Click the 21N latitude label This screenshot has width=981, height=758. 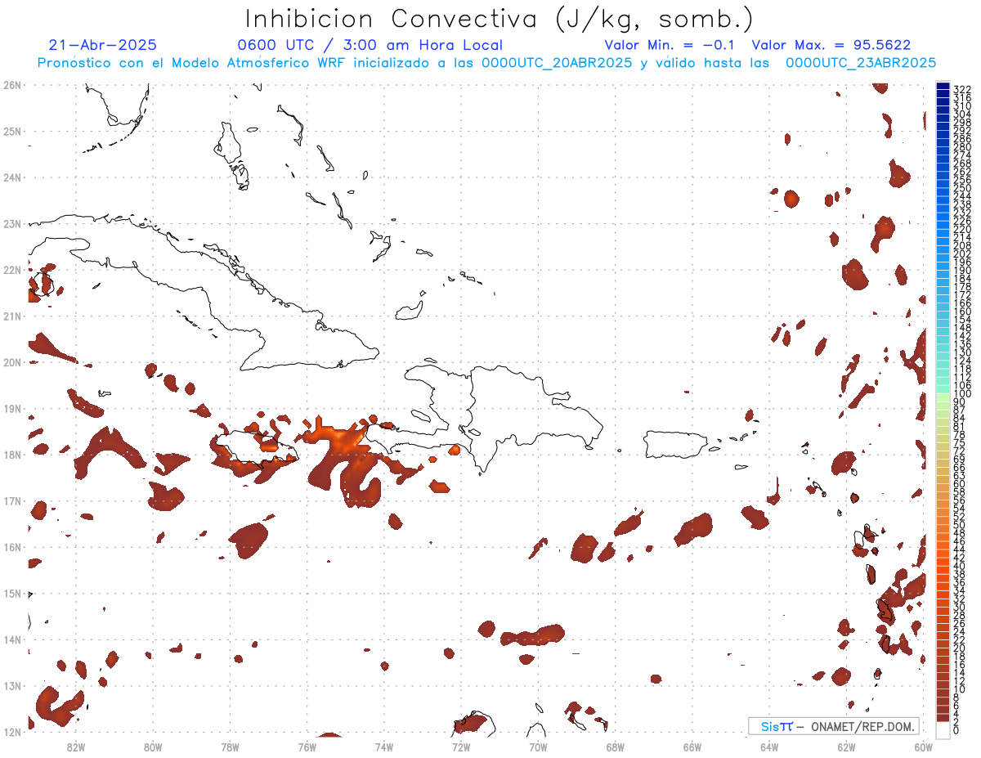tap(12, 316)
